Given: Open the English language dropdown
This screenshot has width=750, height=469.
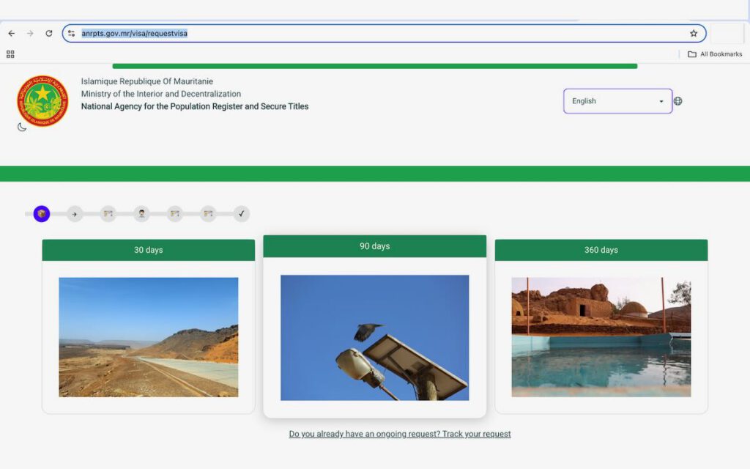Looking at the screenshot, I should coord(617,101).
